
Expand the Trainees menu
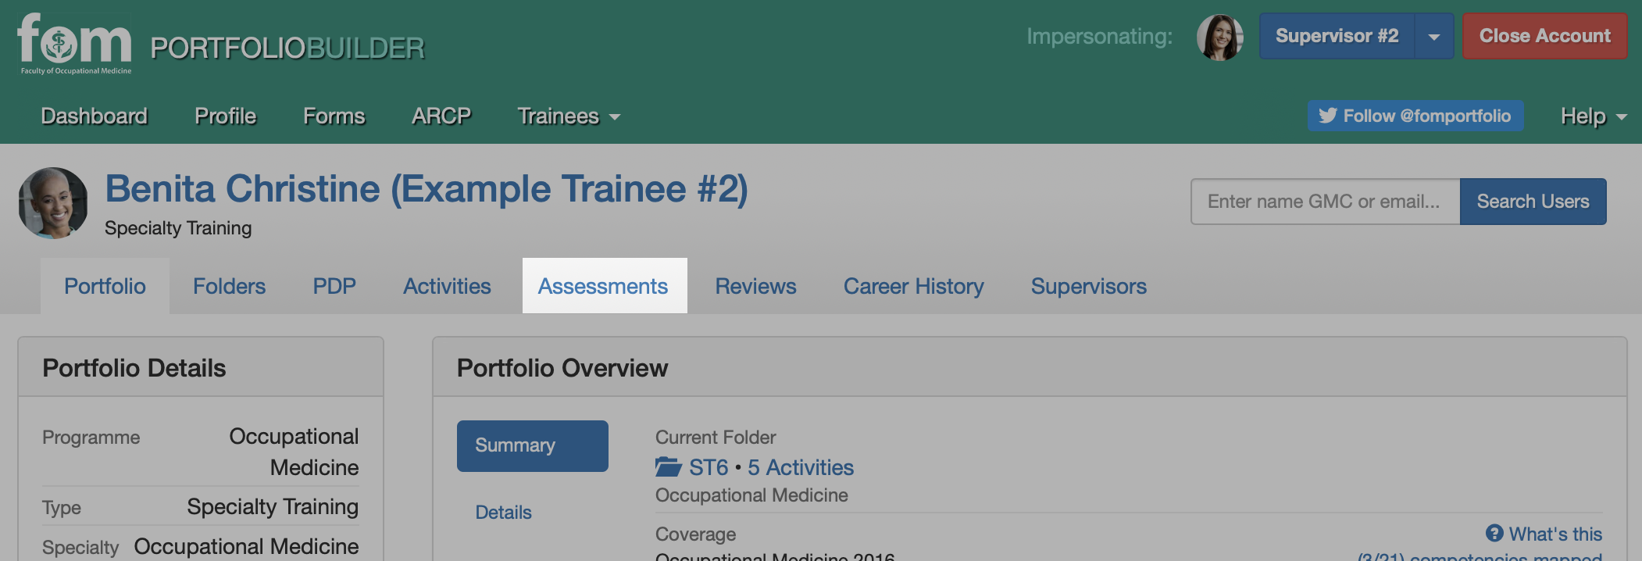569,116
